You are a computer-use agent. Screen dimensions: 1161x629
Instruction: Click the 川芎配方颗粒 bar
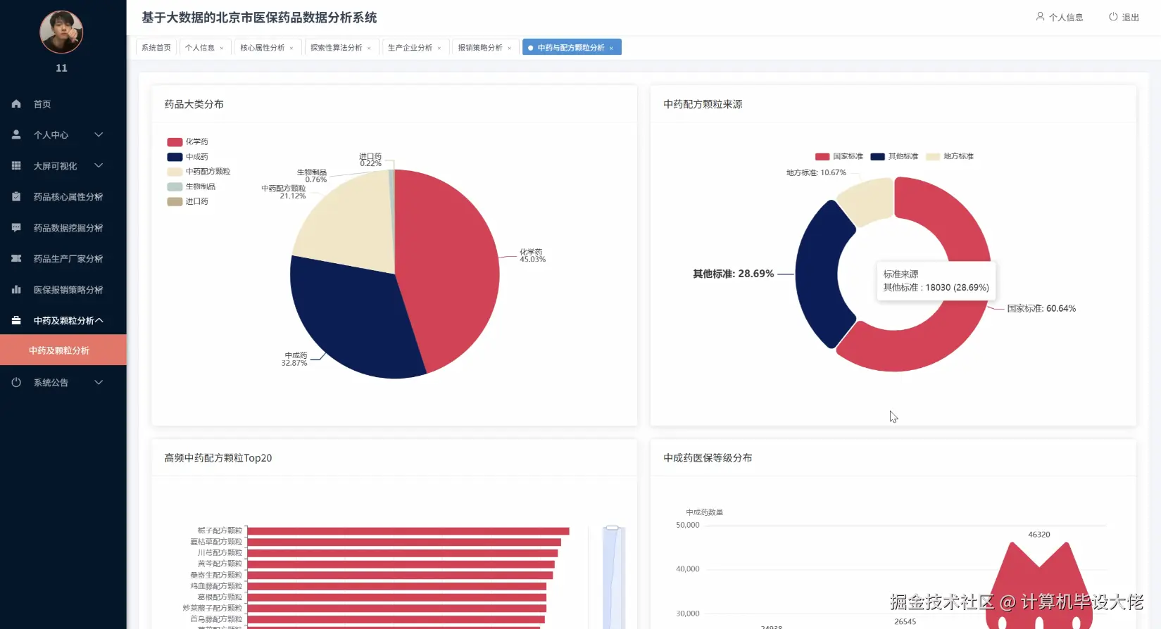click(402, 553)
